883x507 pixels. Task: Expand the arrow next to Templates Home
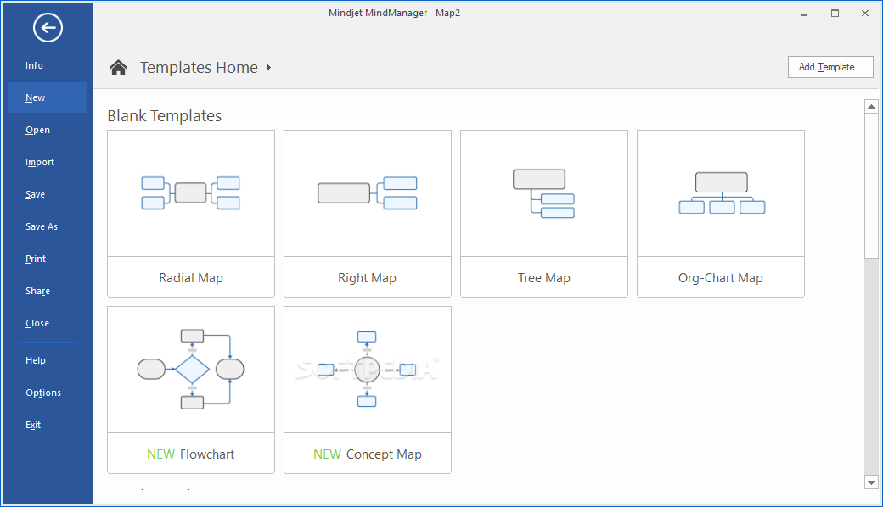(x=269, y=68)
